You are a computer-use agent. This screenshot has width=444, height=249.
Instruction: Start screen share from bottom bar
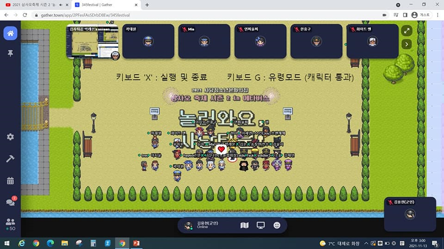coord(260,225)
